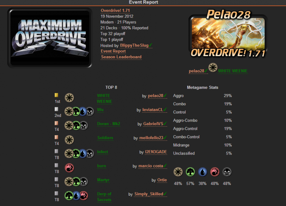286x206 pixels.
Task: Click the green tree icon of Derp of Secrets
Action: (x=69, y=196)
